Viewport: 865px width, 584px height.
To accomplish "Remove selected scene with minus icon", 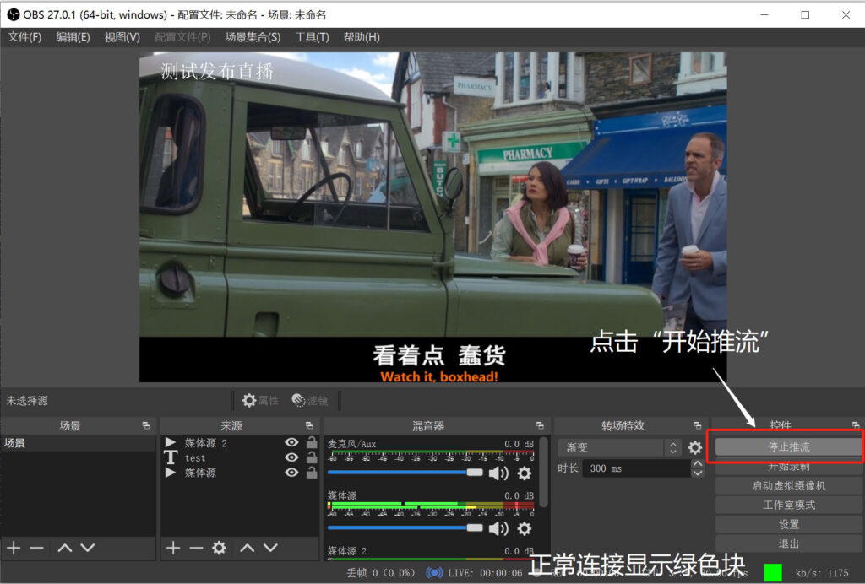I will [x=37, y=548].
